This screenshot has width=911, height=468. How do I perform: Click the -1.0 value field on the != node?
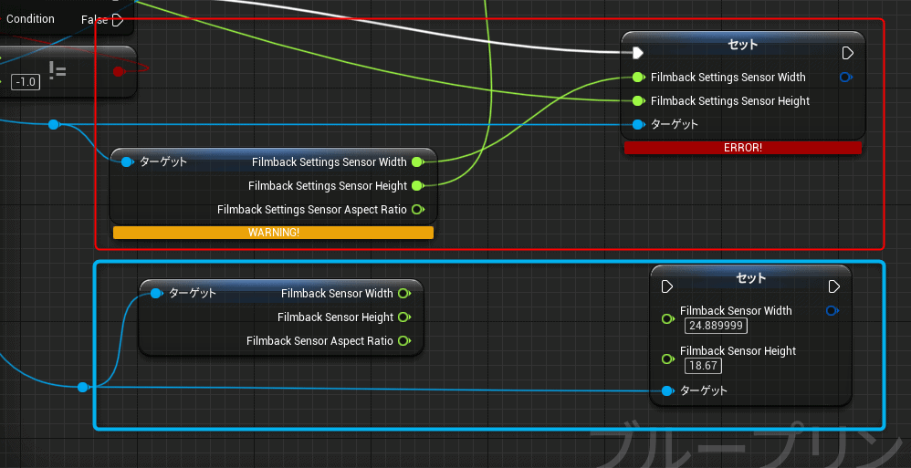click(26, 82)
